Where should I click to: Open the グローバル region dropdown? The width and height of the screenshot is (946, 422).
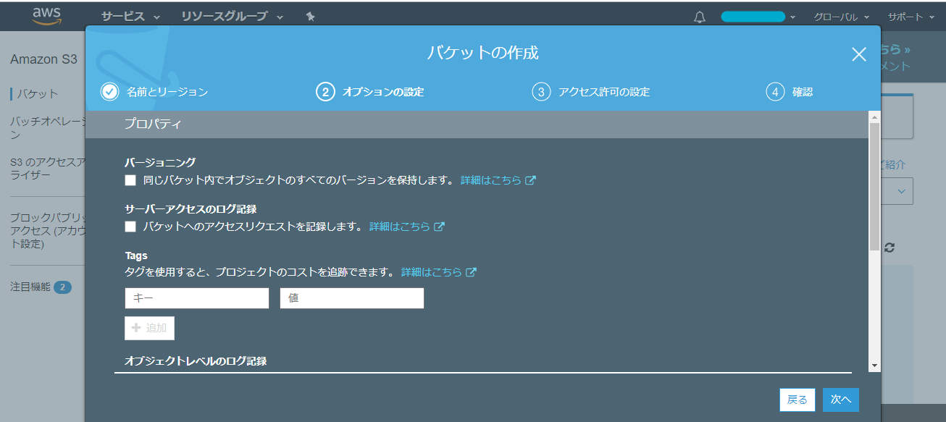[x=842, y=17]
